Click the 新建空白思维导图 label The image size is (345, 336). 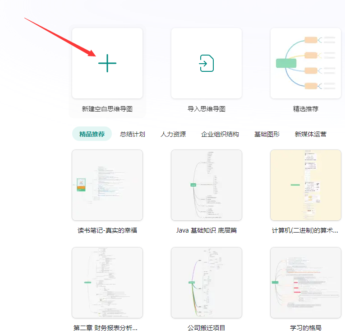(x=107, y=109)
